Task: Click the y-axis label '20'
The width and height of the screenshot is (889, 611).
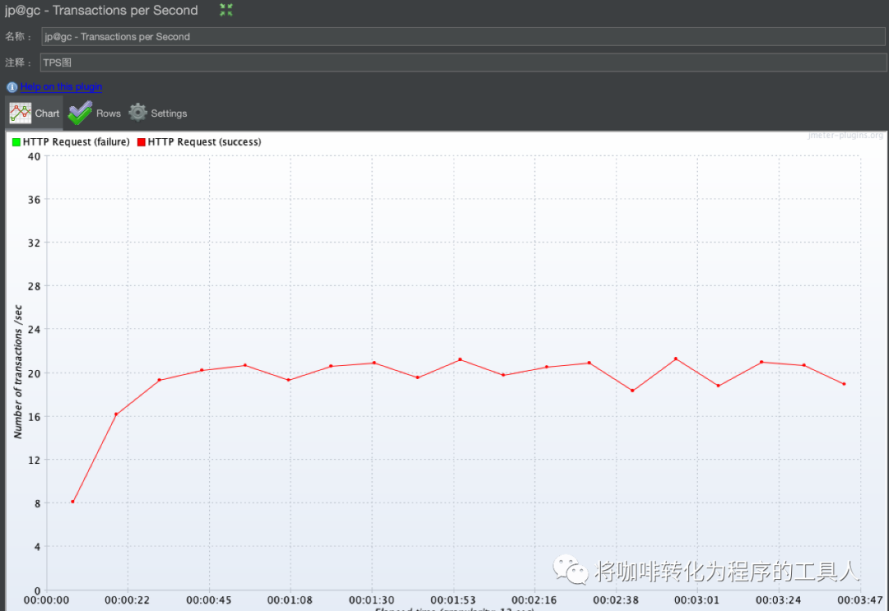Action: click(34, 373)
